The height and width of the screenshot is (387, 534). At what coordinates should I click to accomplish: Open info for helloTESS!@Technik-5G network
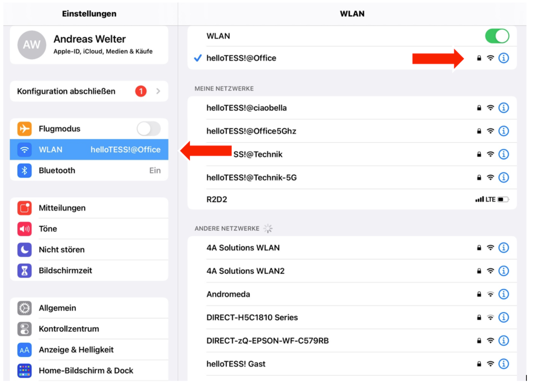pyautogui.click(x=504, y=177)
